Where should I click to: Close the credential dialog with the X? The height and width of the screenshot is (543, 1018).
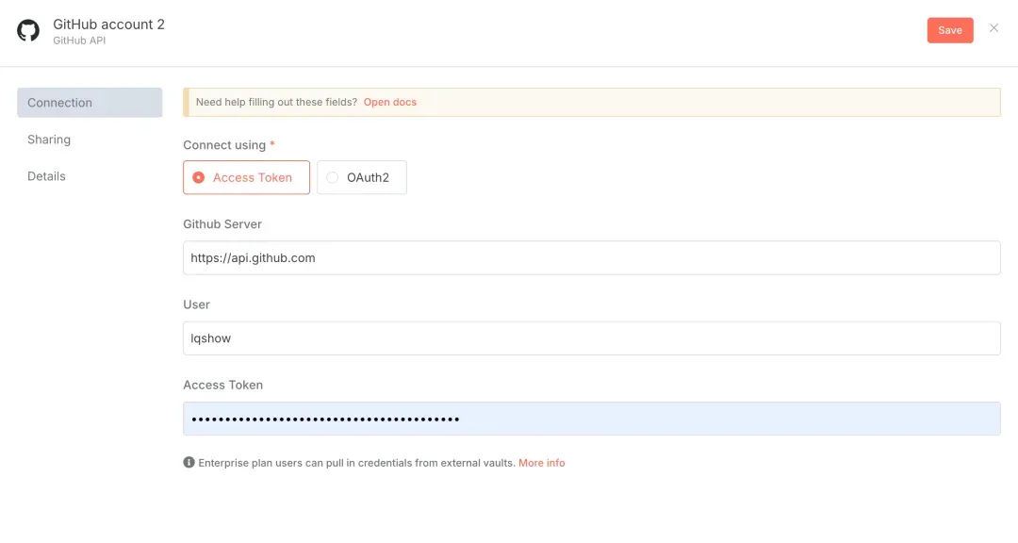click(x=994, y=28)
